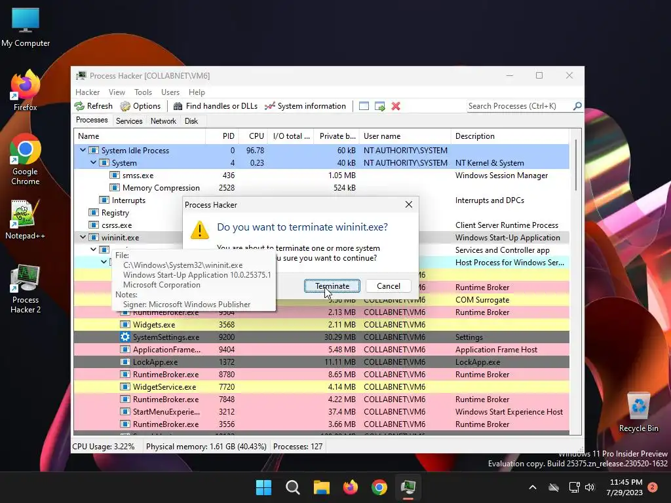Sort by the CPU column header

coord(252,136)
